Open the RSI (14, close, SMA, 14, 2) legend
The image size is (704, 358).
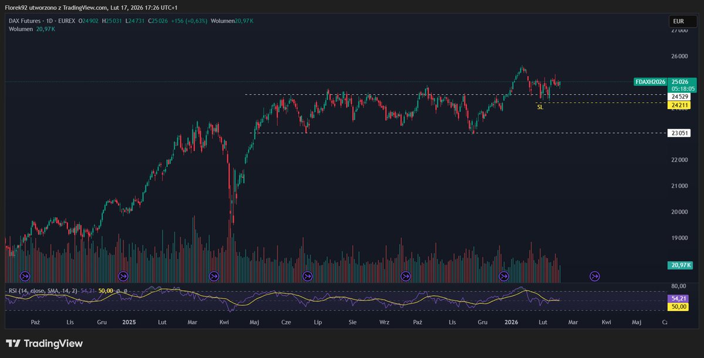[42, 291]
